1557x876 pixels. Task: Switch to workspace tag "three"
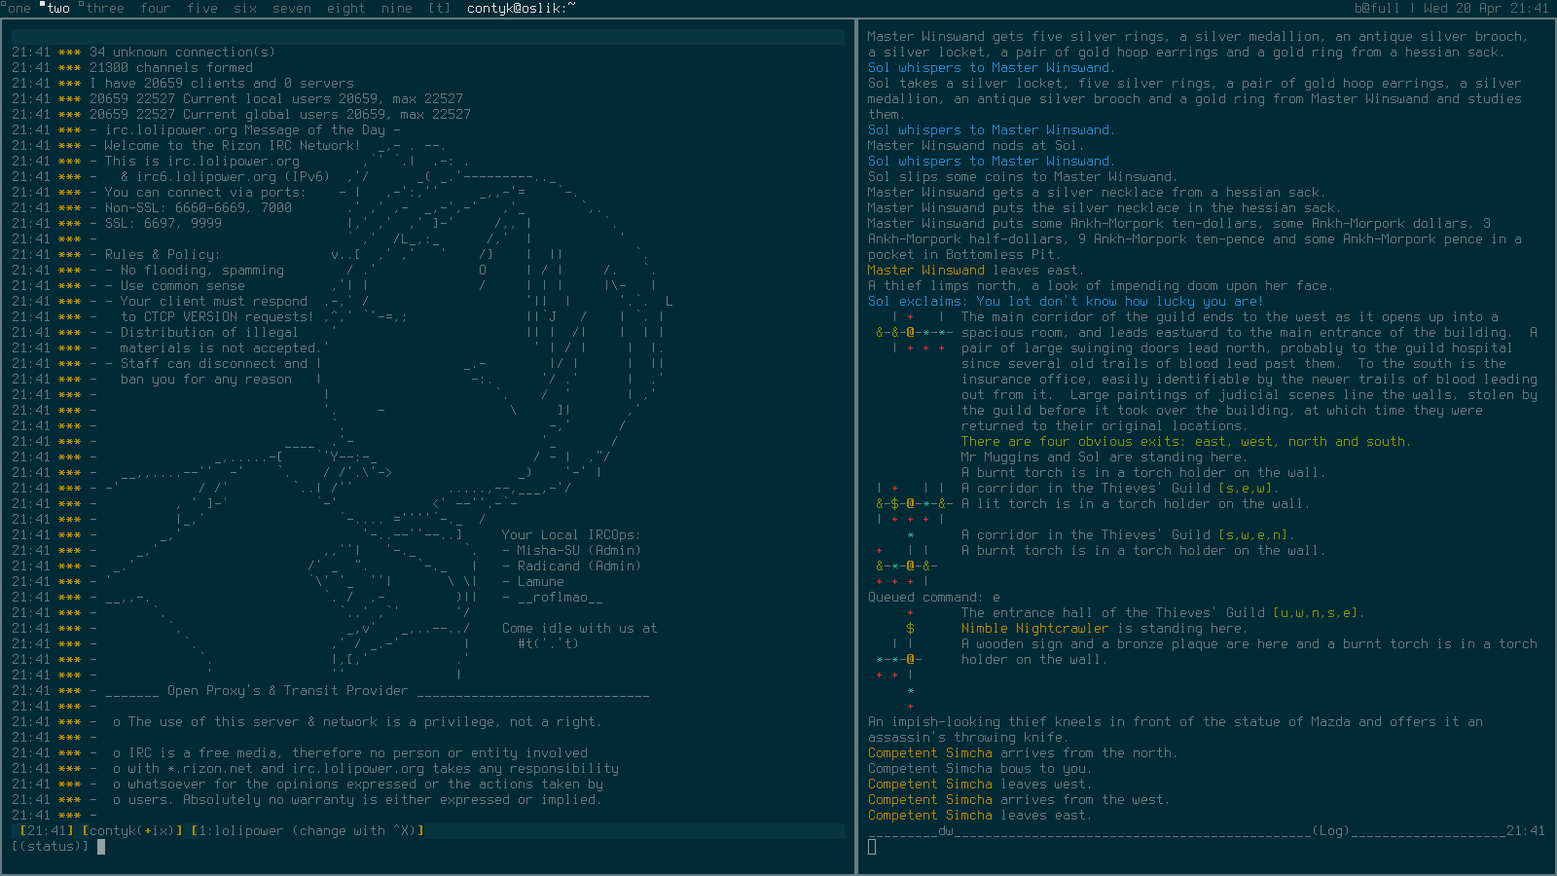point(104,8)
